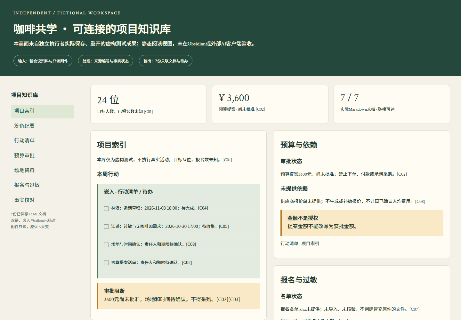Follow the 项目索引 link under 预算与依赖
Screen dimensions: 461x320
(310, 244)
